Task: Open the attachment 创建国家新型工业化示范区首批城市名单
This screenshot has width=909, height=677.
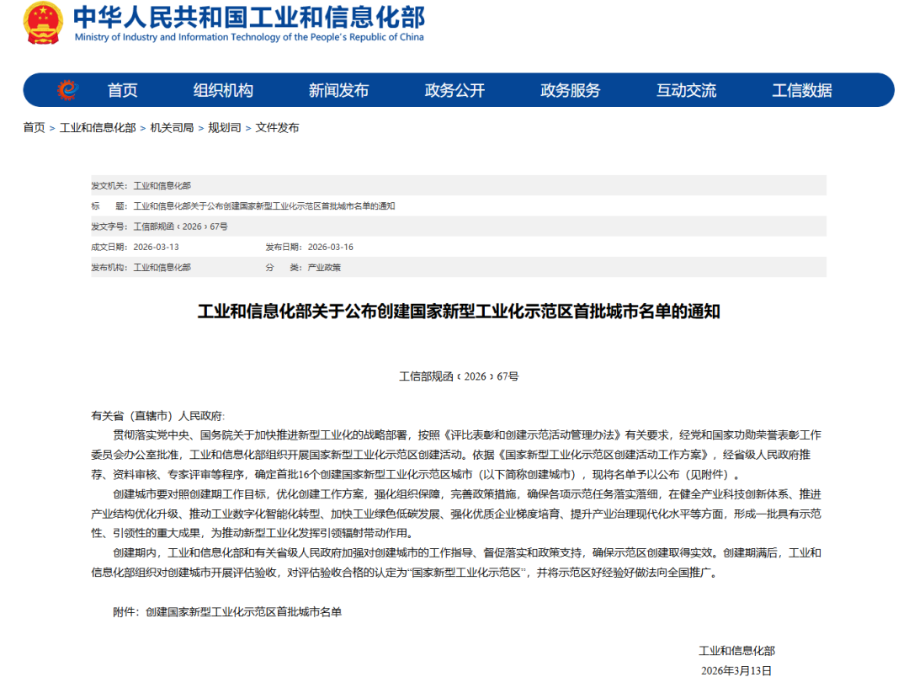Action: (243, 612)
